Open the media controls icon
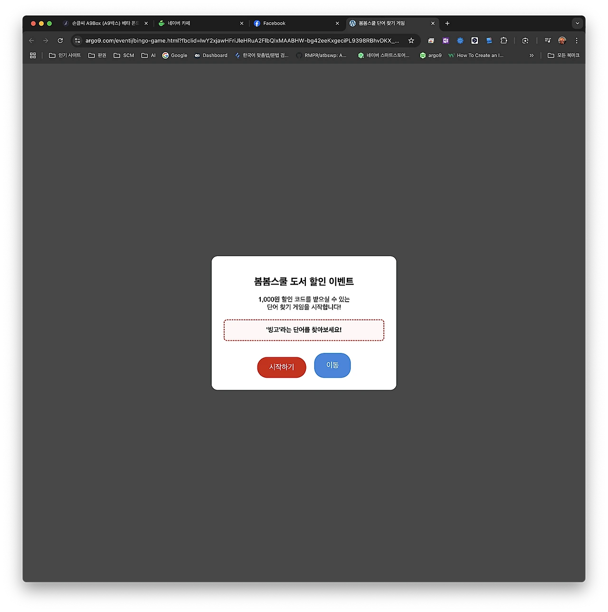The height and width of the screenshot is (612, 608). tap(548, 40)
